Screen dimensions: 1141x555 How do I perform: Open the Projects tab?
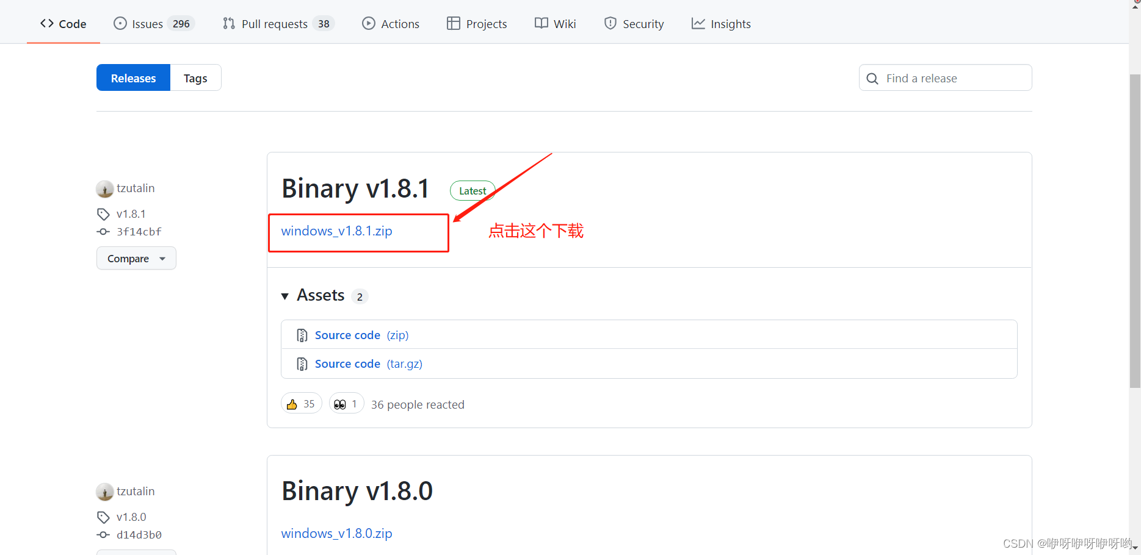coord(477,24)
